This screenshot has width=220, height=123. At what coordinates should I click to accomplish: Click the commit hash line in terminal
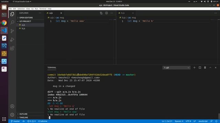tap(91, 75)
